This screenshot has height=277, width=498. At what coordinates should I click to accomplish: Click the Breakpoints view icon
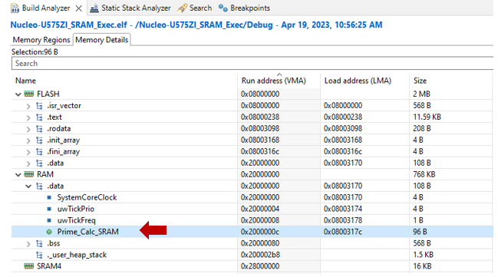click(x=223, y=8)
